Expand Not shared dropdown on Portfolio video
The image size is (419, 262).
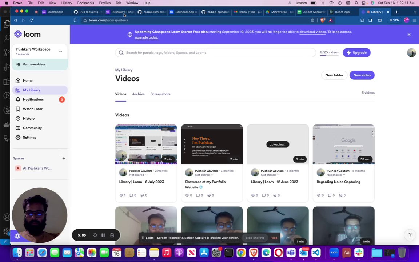204,175
